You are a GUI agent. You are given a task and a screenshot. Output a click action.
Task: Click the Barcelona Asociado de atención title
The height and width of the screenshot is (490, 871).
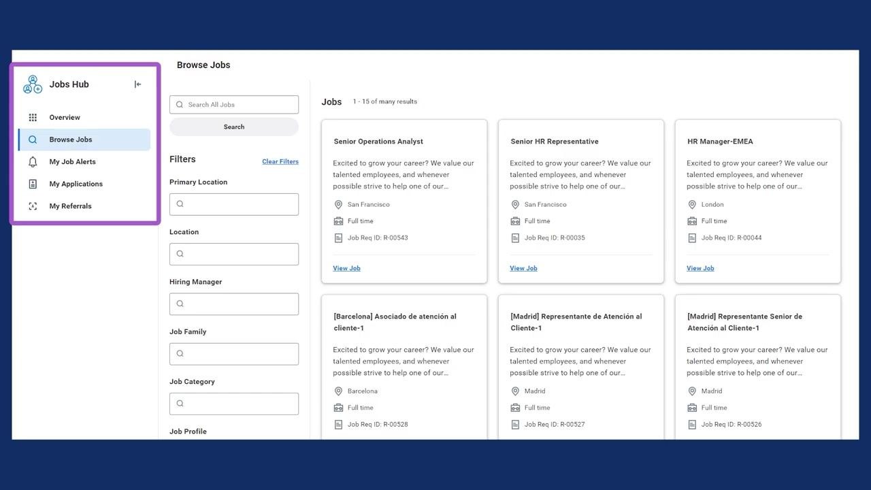[395, 322]
